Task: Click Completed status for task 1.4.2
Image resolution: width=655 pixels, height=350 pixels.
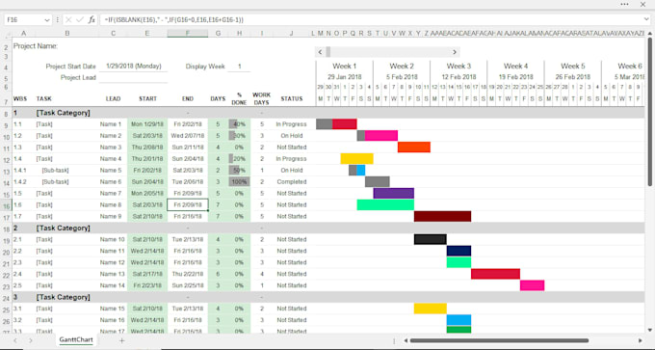Action: (x=291, y=182)
